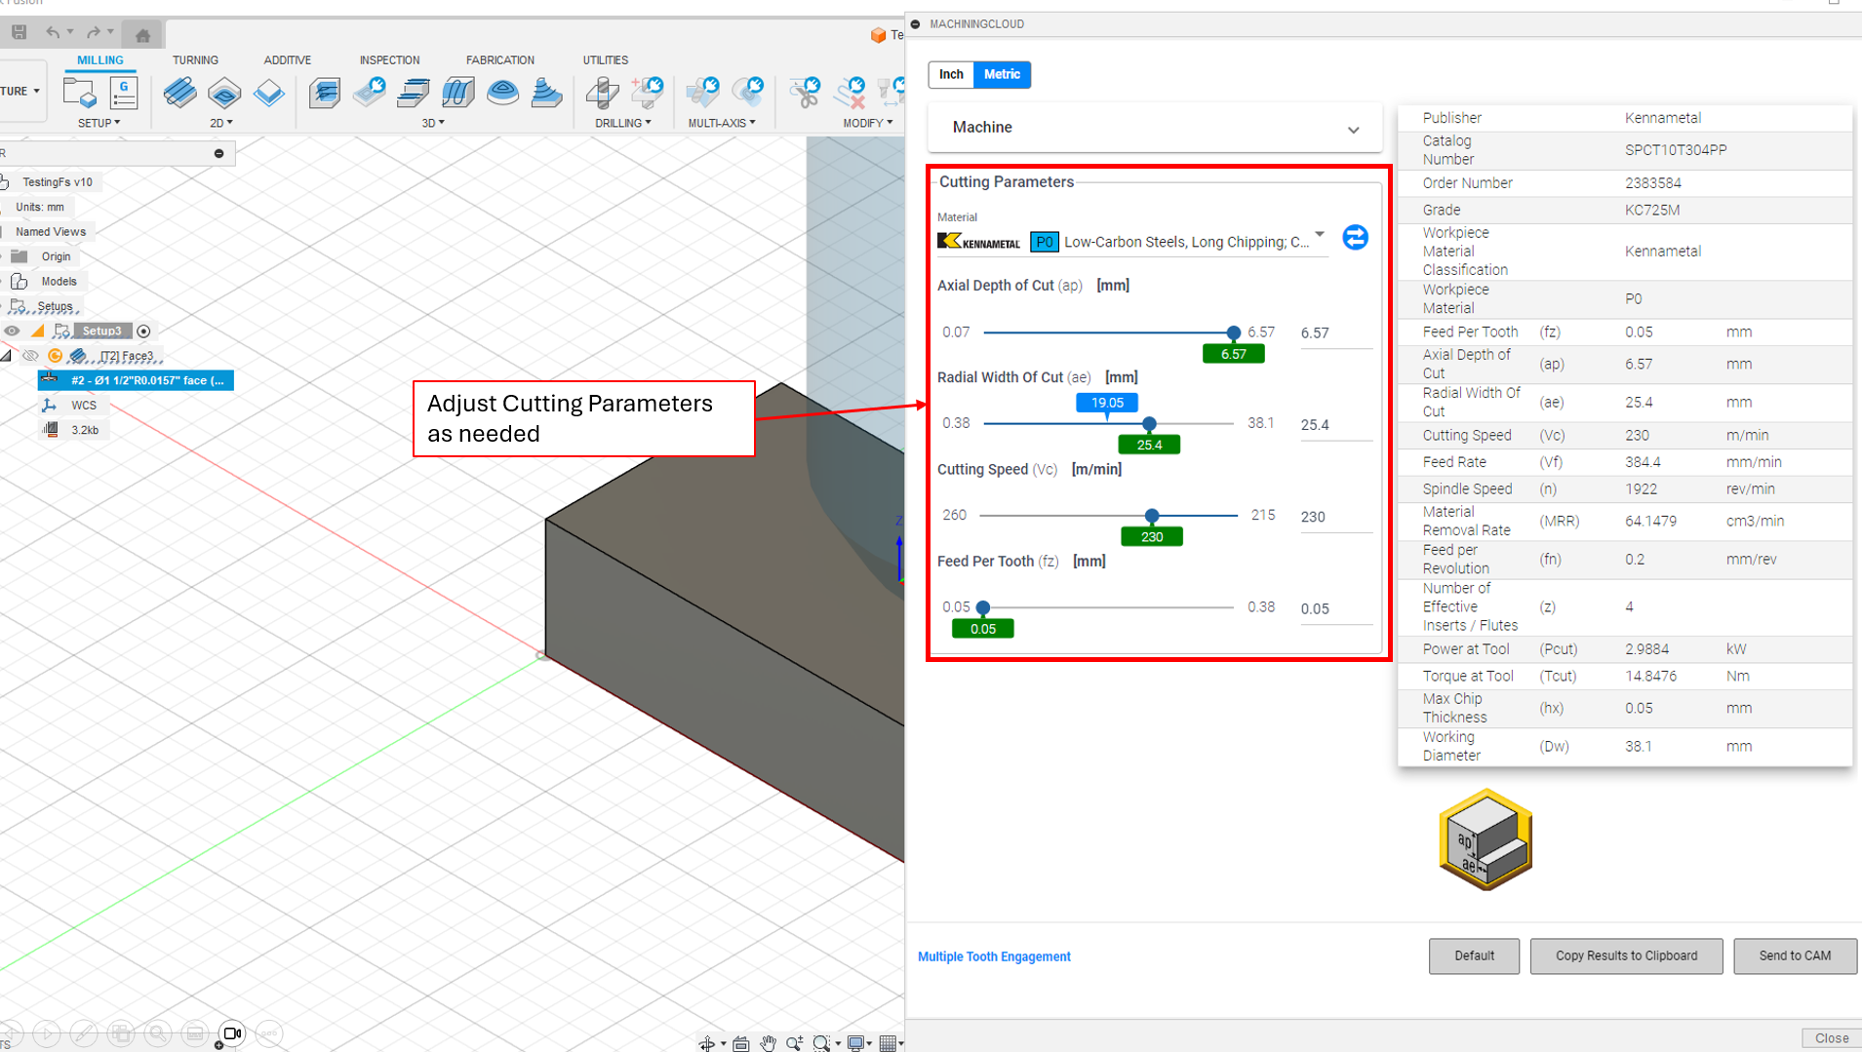Viewport: 1862px width, 1052px height.
Task: Open the SETUP dropdown menu
Action: [x=99, y=123]
